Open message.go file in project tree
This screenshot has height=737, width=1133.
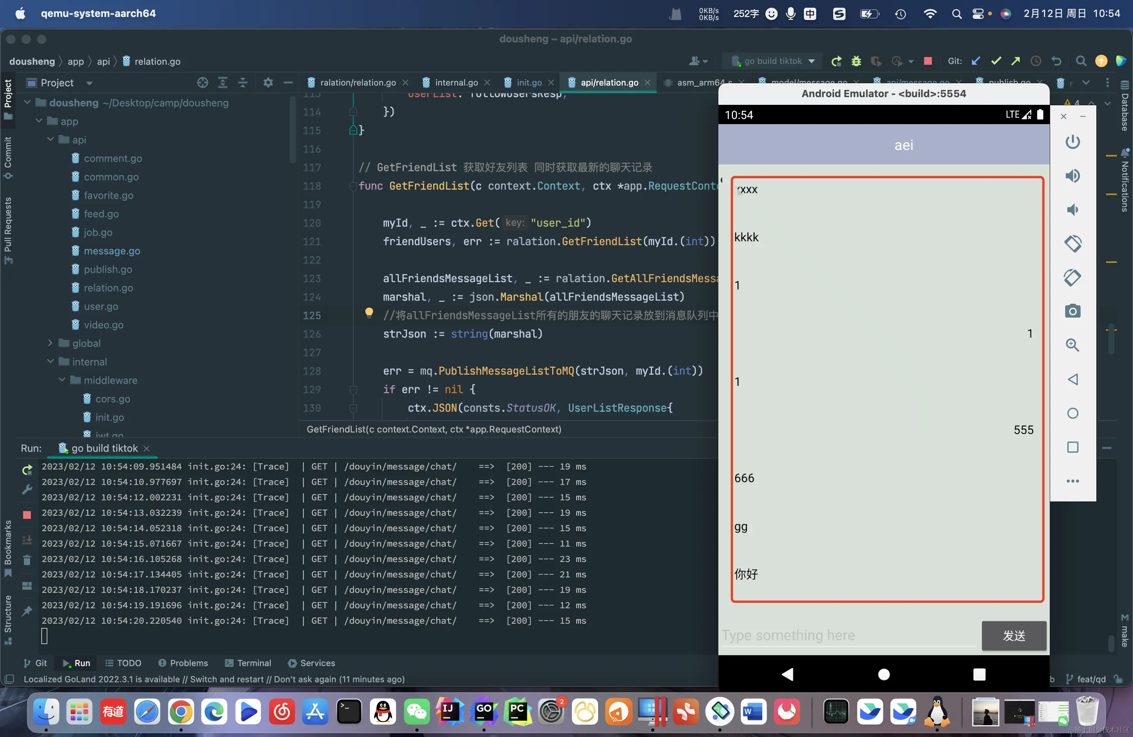[111, 251]
